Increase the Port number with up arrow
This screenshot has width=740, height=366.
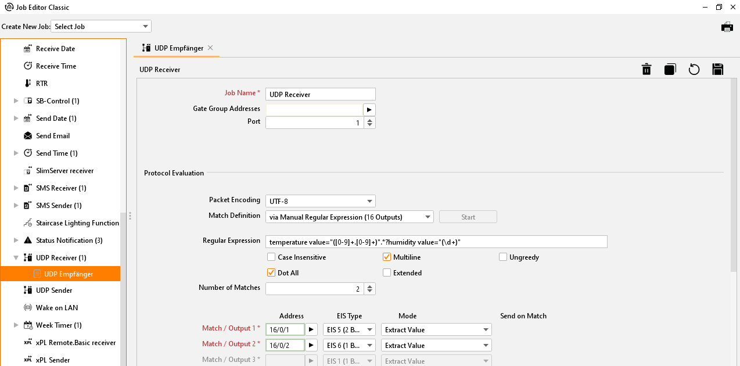point(370,120)
